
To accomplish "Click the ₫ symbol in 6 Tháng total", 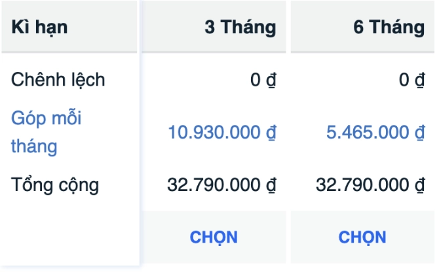I will 419,185.
